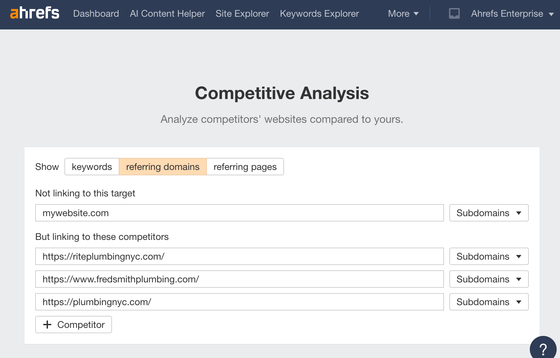Expand the Subdomains dropdown next to mywebsite.com
The width and height of the screenshot is (560, 358).
click(x=489, y=213)
